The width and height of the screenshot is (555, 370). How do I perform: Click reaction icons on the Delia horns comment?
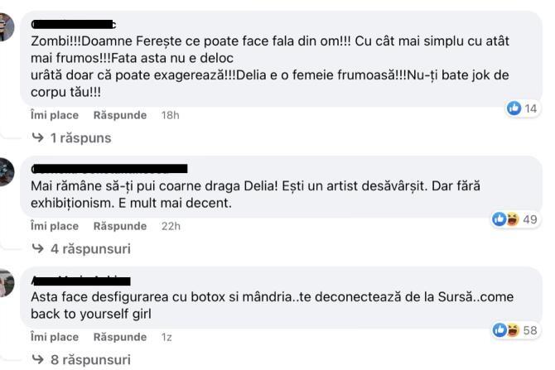[x=504, y=219]
